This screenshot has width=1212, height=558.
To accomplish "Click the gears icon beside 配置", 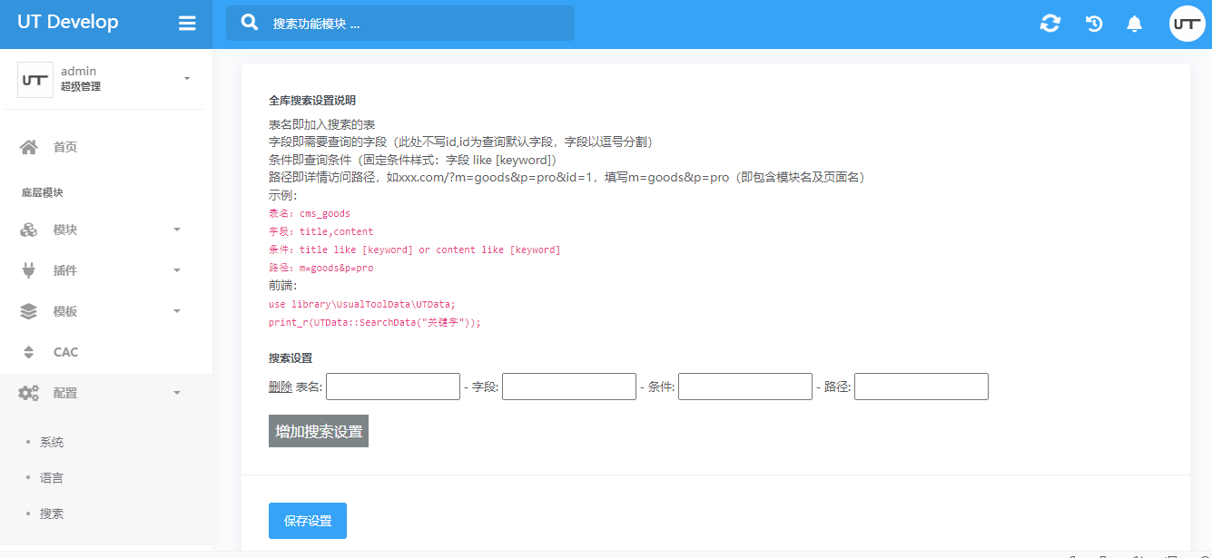I will (29, 393).
